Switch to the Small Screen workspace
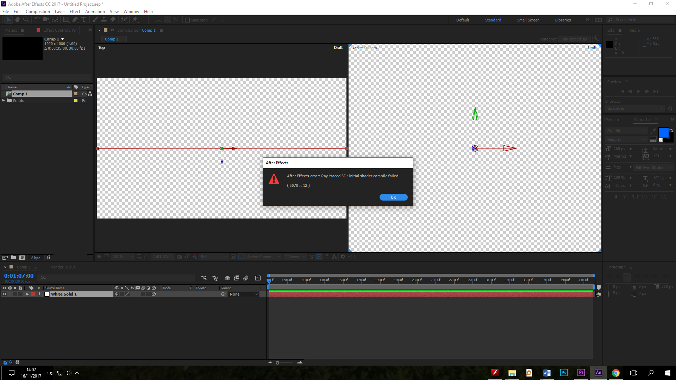The width and height of the screenshot is (676, 380). 528,20
